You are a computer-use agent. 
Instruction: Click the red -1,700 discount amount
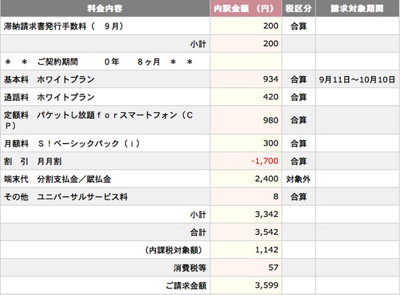point(265,161)
